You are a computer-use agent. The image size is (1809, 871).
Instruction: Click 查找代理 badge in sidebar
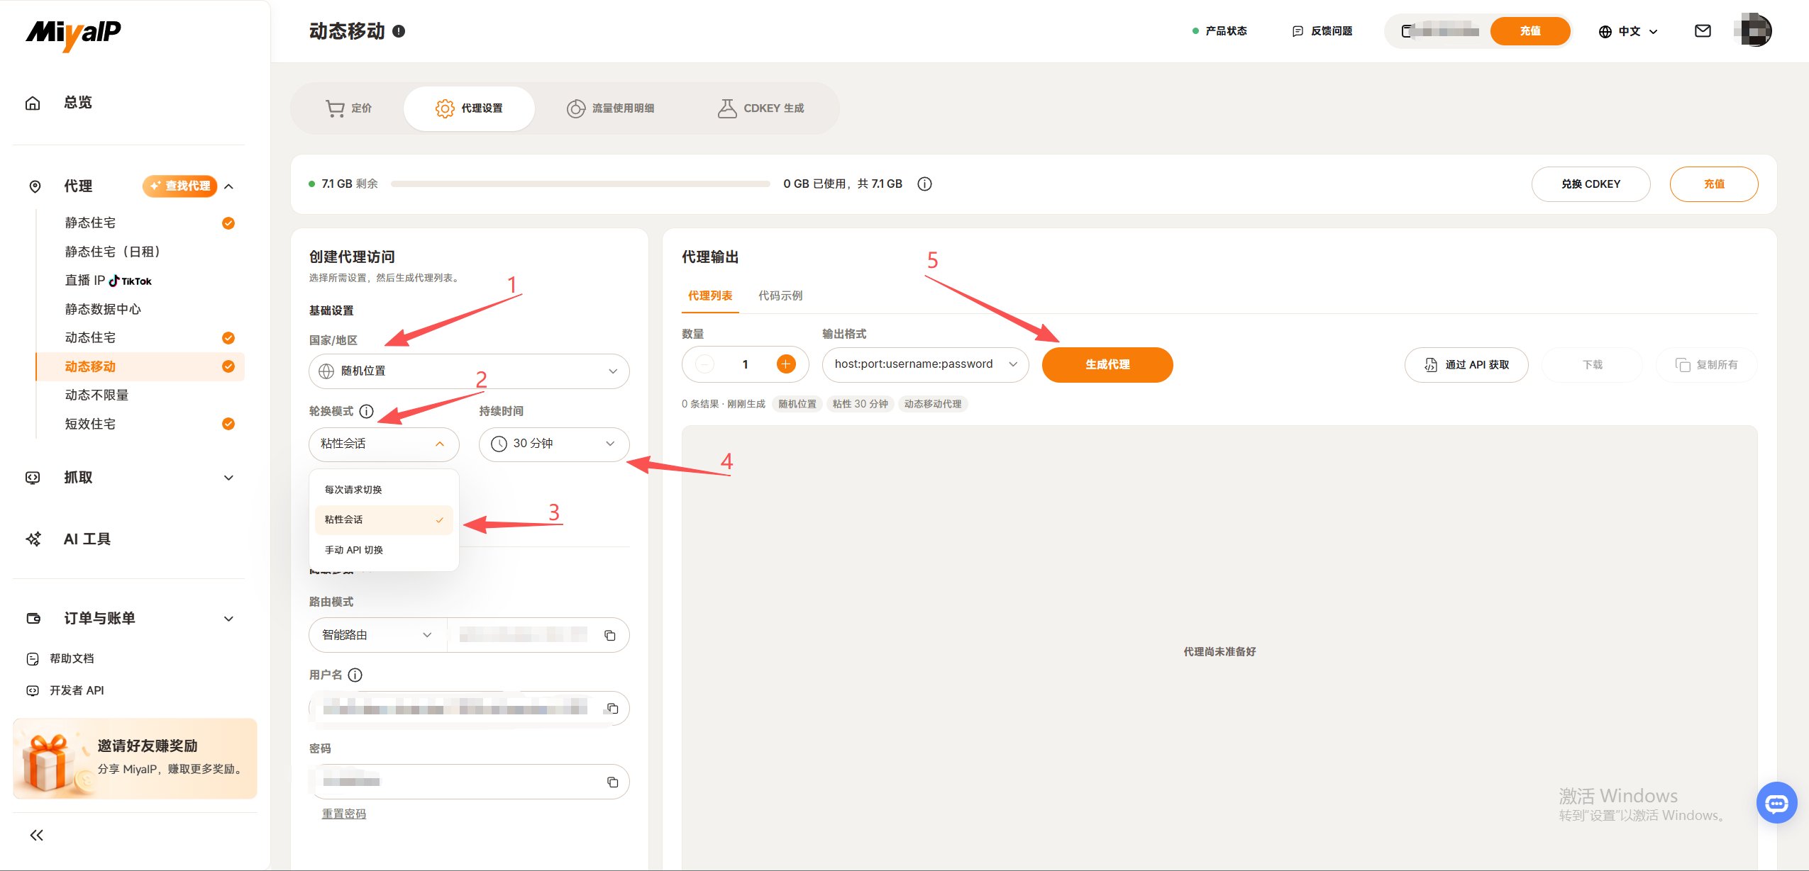pyautogui.click(x=180, y=186)
